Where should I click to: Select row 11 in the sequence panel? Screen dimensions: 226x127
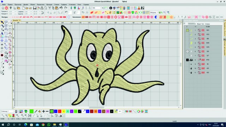click(203, 73)
